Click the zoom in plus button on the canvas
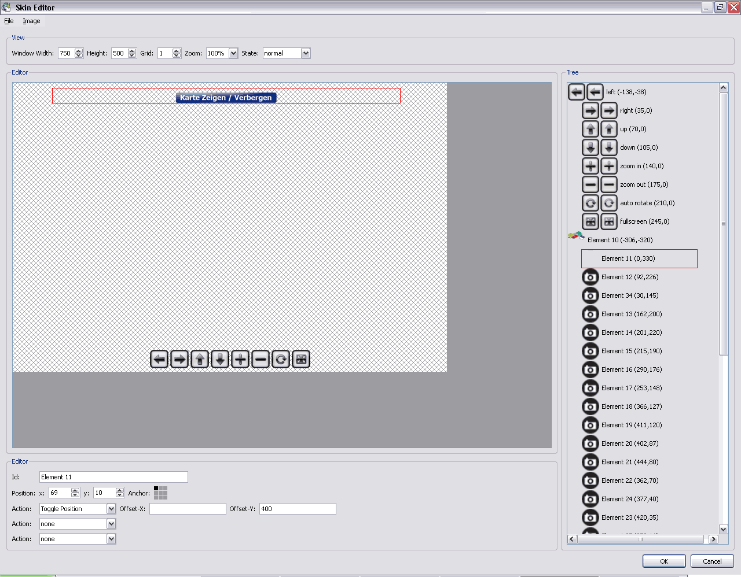 (240, 359)
